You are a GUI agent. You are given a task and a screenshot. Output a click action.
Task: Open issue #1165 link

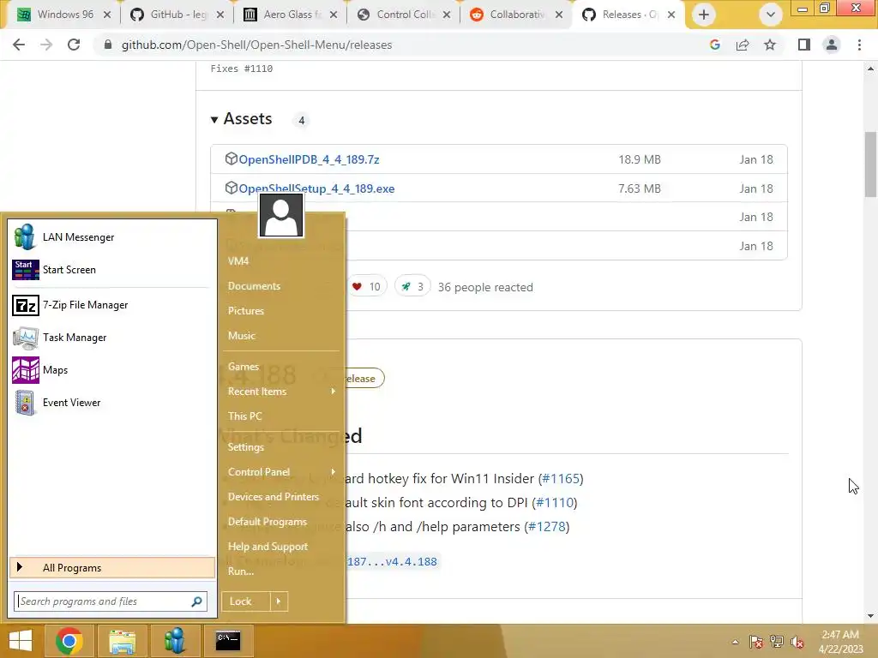click(x=561, y=479)
